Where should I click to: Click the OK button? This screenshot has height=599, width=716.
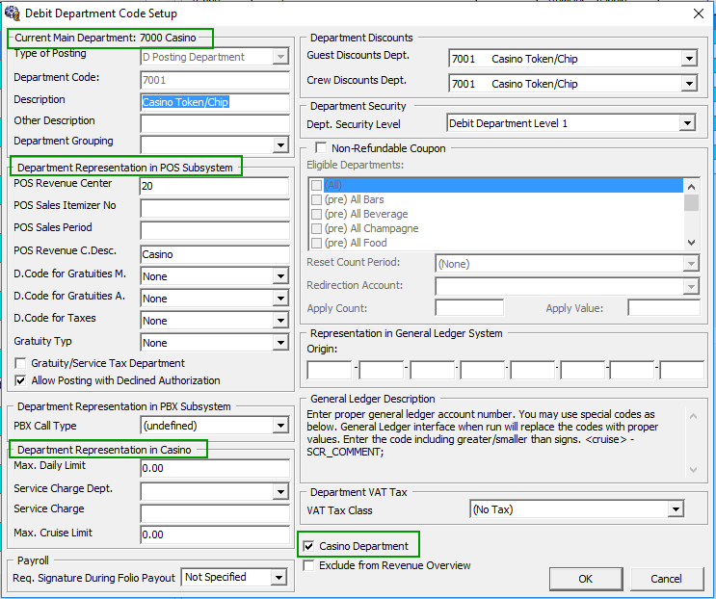[586, 579]
